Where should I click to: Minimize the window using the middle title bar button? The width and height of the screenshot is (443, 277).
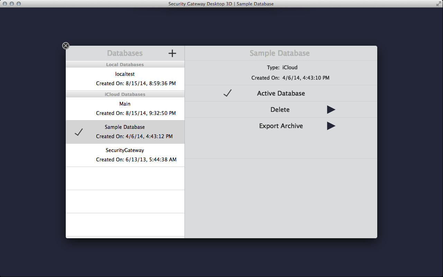(x=12, y=4)
